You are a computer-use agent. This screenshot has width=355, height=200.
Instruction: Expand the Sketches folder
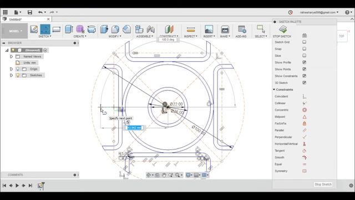(x=11, y=75)
